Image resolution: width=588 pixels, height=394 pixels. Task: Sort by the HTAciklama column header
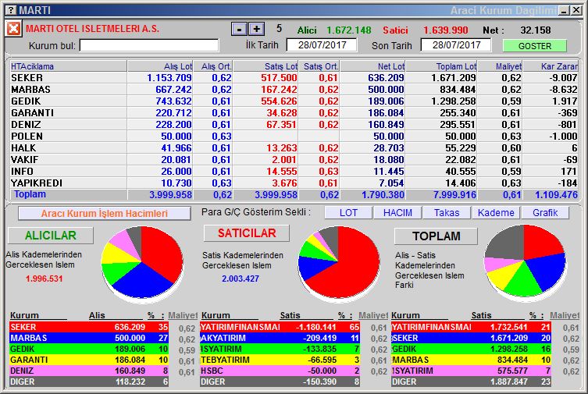(x=69, y=66)
